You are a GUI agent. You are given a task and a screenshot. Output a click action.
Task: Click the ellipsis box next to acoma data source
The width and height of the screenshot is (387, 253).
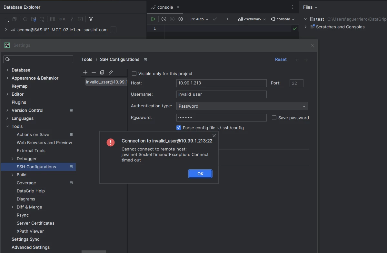[113, 30]
